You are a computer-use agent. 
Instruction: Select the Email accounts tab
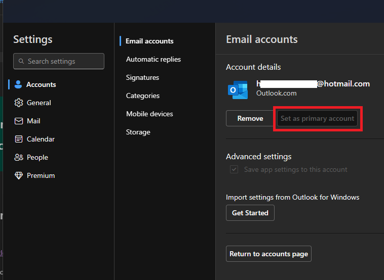149,41
